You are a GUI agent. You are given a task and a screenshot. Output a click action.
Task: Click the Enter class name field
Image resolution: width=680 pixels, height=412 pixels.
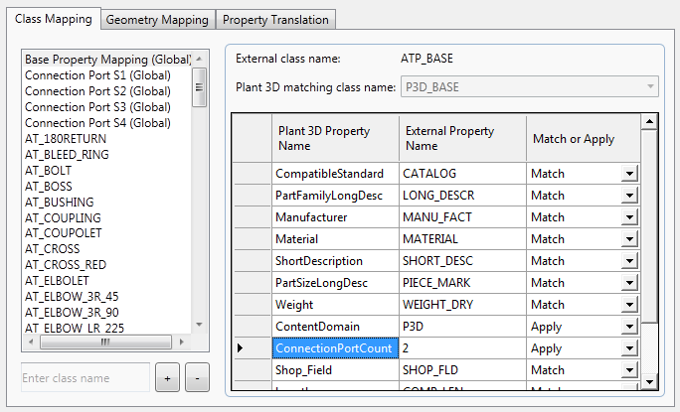tap(85, 378)
